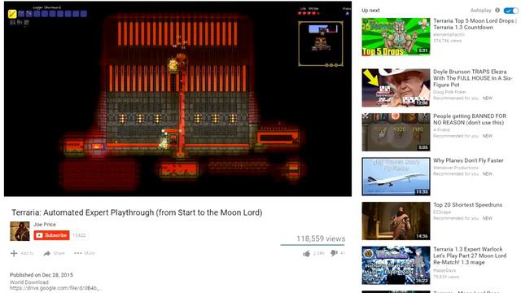The width and height of the screenshot is (521, 293).
Task: Click the Share label
Action: (x=59, y=253)
